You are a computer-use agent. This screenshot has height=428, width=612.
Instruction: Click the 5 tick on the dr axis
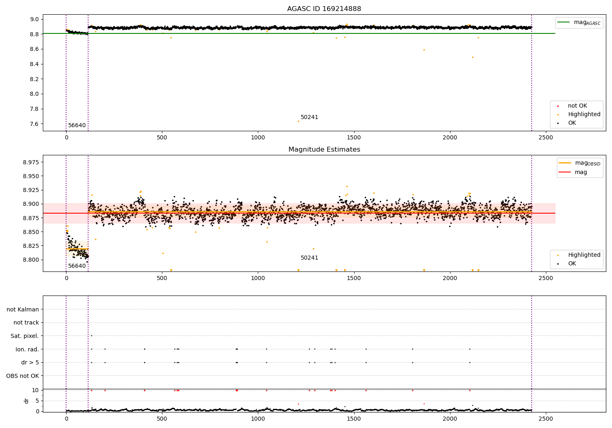click(x=37, y=401)
